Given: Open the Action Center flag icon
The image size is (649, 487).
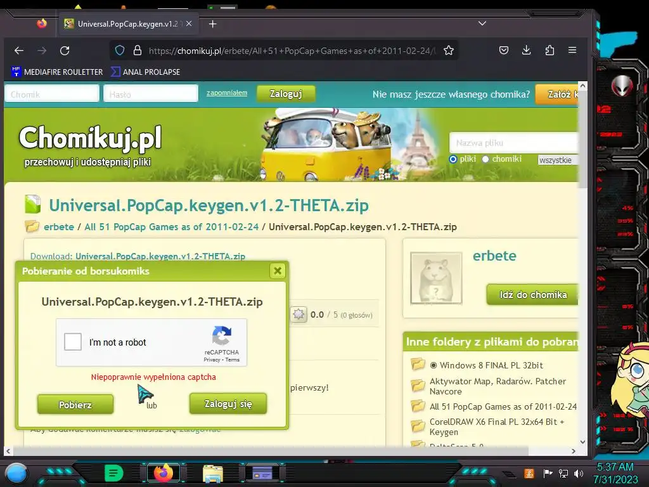Looking at the screenshot, I should pos(548,473).
